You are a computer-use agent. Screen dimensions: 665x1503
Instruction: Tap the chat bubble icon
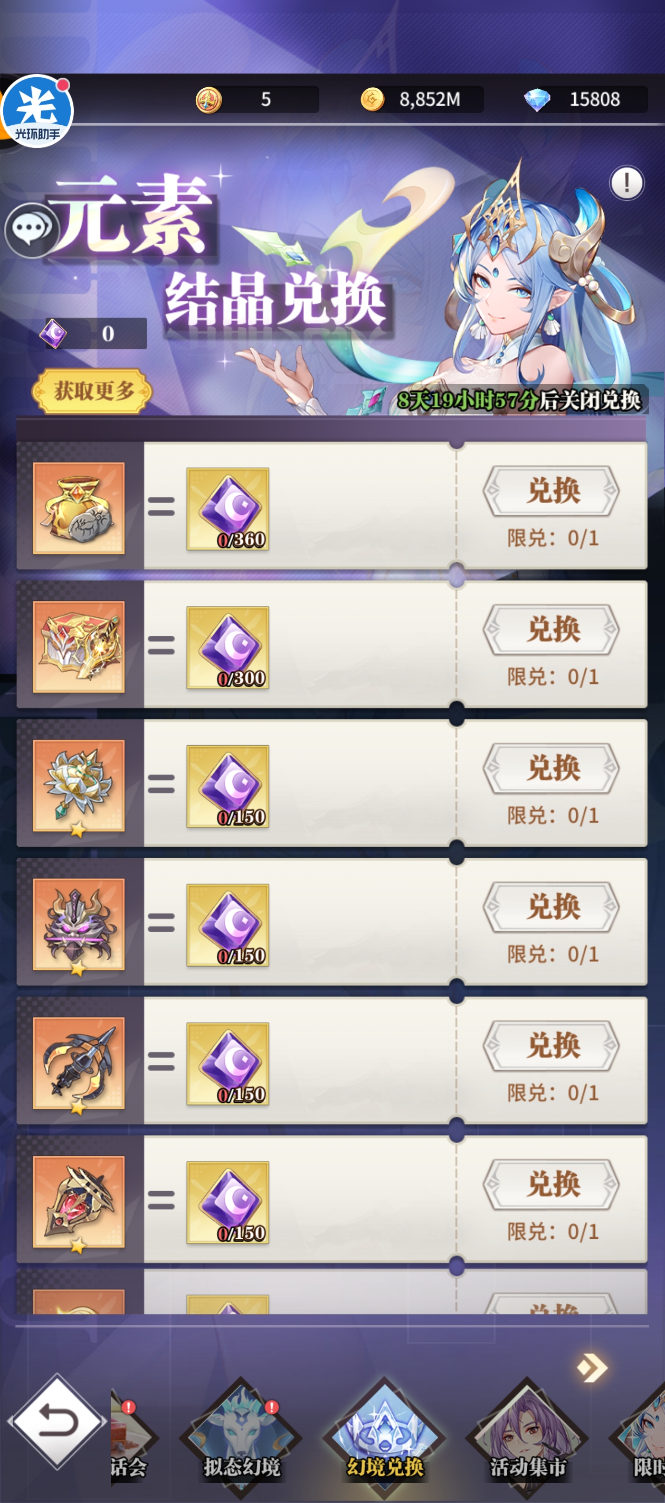(32, 230)
